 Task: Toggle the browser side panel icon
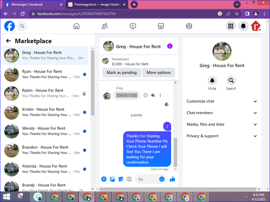247,13
